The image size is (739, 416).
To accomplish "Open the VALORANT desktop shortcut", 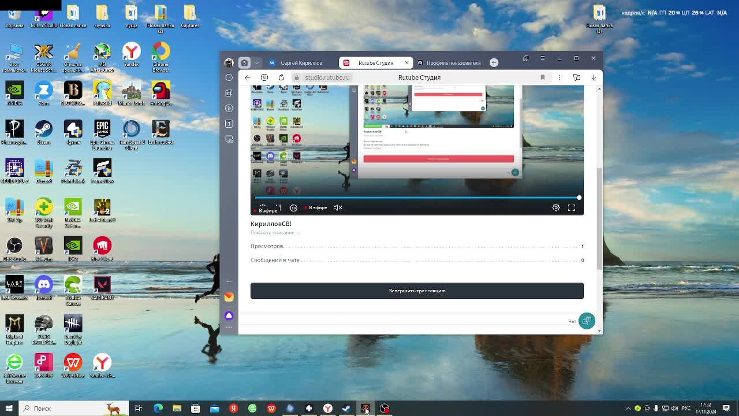I will click(x=102, y=288).
